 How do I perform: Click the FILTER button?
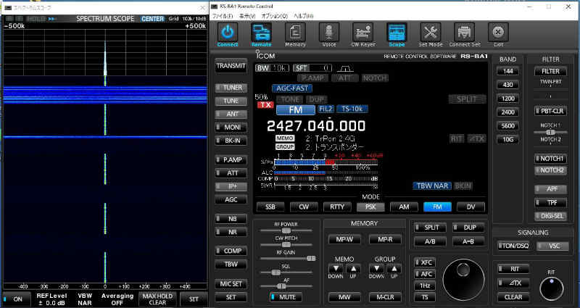[550, 71]
